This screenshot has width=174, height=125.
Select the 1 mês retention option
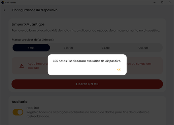(x=31, y=48)
